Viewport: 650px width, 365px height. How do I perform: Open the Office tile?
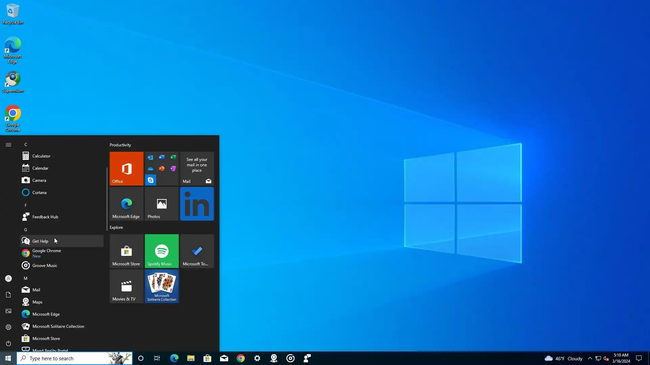point(126,168)
